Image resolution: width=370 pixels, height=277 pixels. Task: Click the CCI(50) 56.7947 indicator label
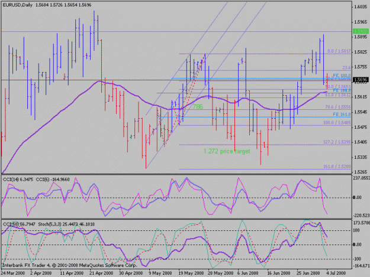[19, 224]
